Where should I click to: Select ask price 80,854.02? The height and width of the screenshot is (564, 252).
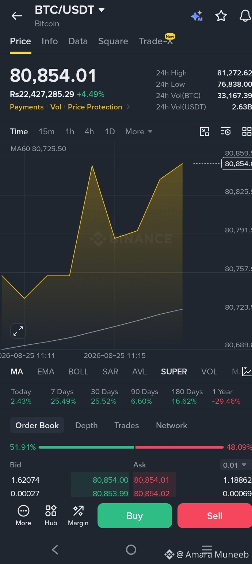point(152,493)
